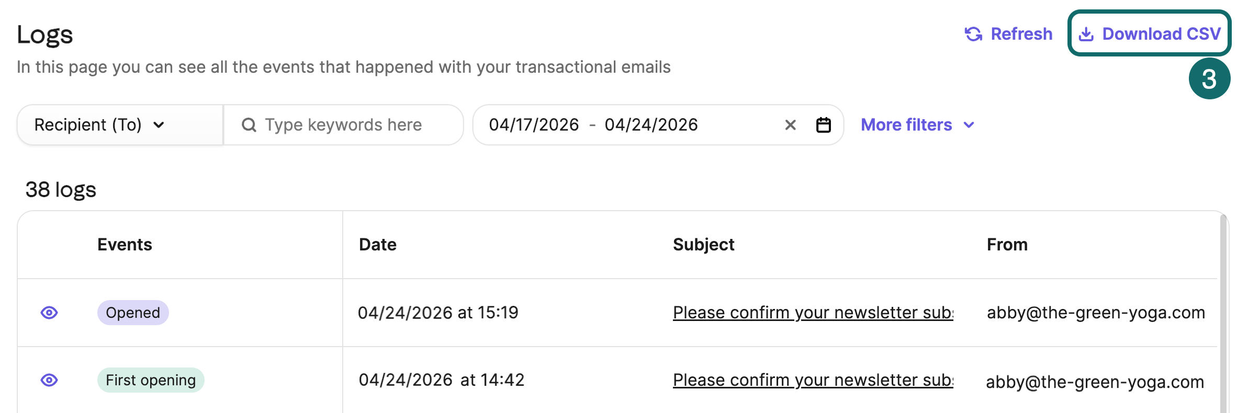Select the Events column header

[125, 244]
